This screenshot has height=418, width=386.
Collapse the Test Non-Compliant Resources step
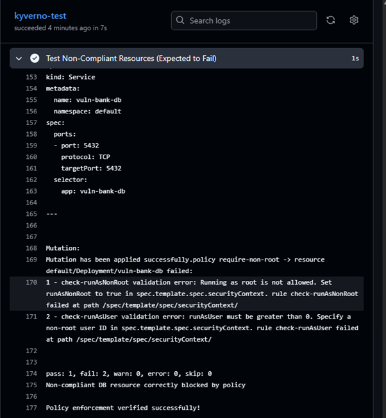[19, 58]
